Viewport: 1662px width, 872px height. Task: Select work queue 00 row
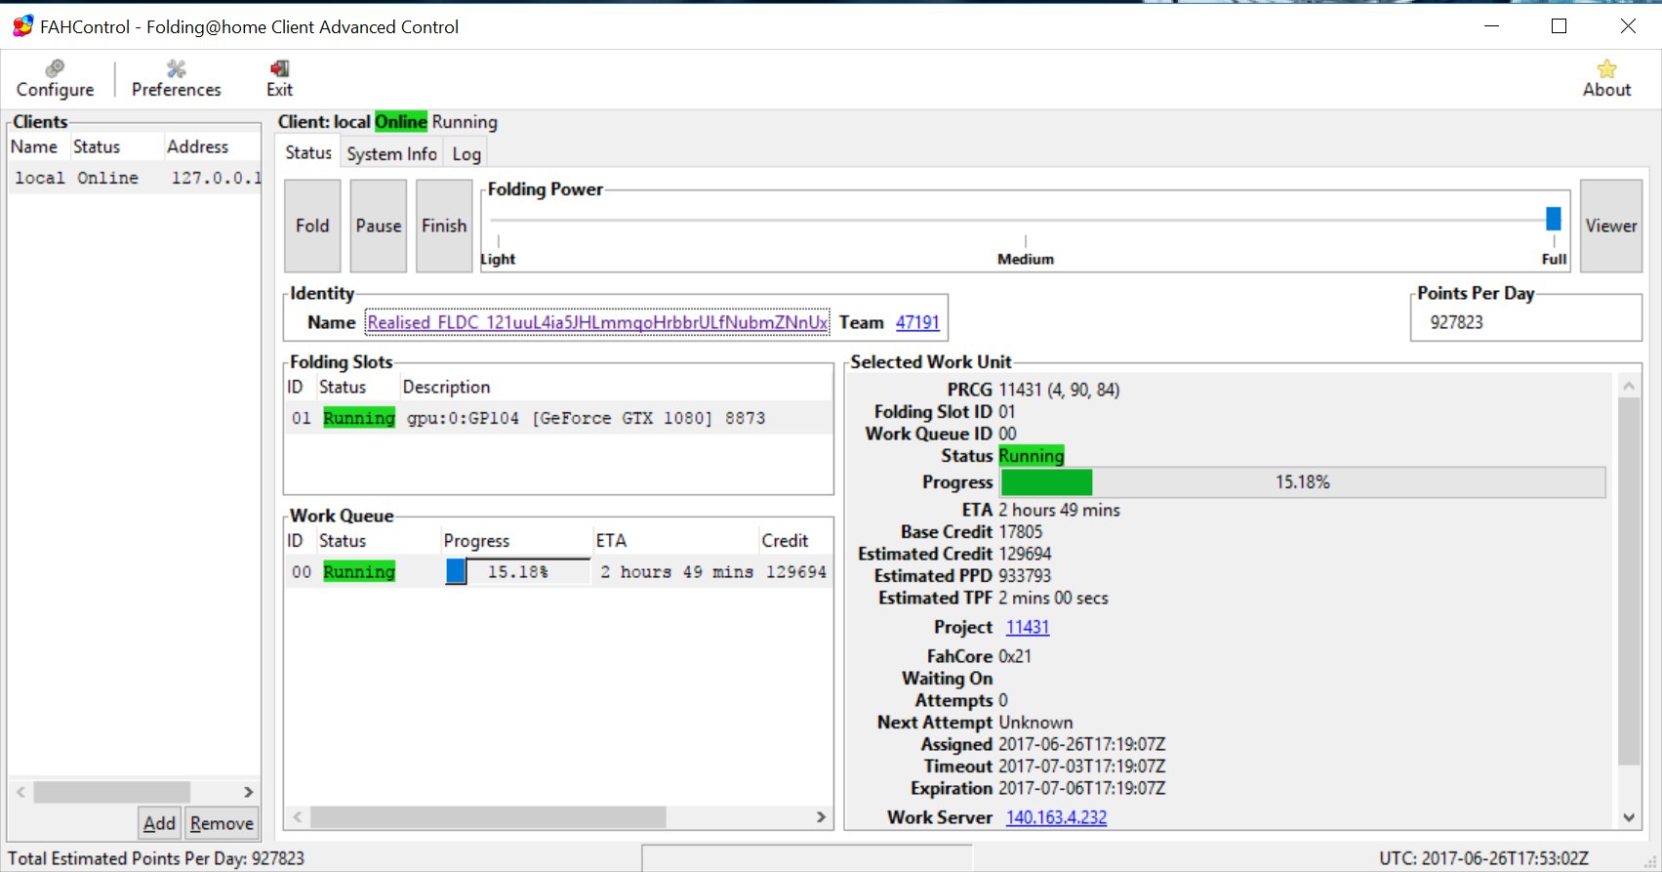pos(558,571)
